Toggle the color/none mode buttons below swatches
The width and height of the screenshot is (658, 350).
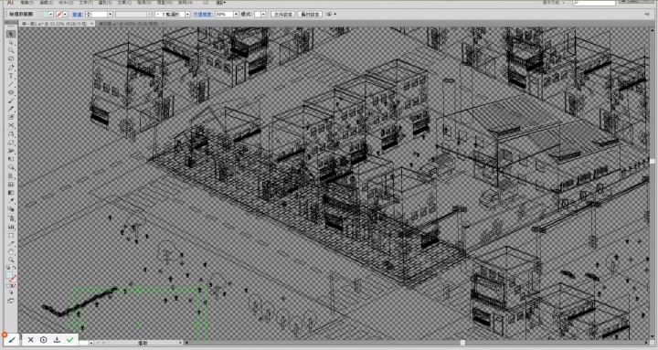point(11,286)
